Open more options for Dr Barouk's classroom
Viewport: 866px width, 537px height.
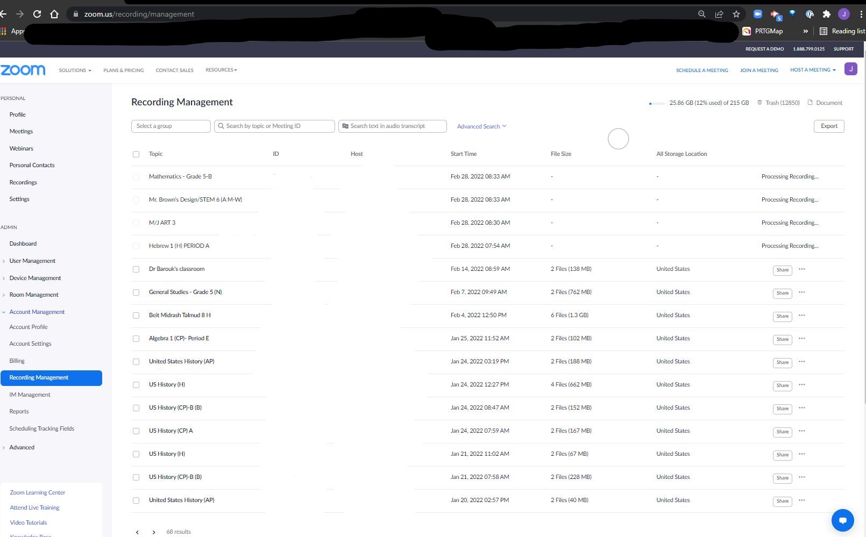pos(802,269)
